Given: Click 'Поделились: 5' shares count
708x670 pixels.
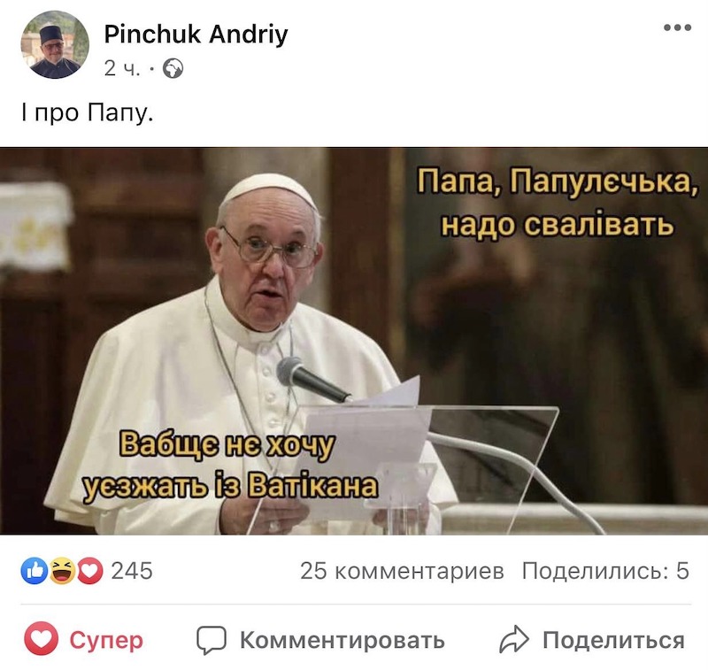Looking at the screenshot, I should (605, 571).
